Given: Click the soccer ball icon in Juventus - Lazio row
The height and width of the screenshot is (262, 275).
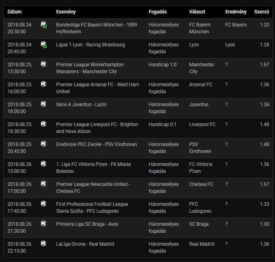Looking at the screenshot, I should coord(43,104).
